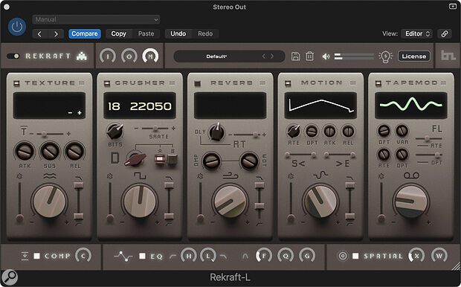Select next Rekraft preset arrow
Viewport: 461px width, 287px height.
coord(272,57)
